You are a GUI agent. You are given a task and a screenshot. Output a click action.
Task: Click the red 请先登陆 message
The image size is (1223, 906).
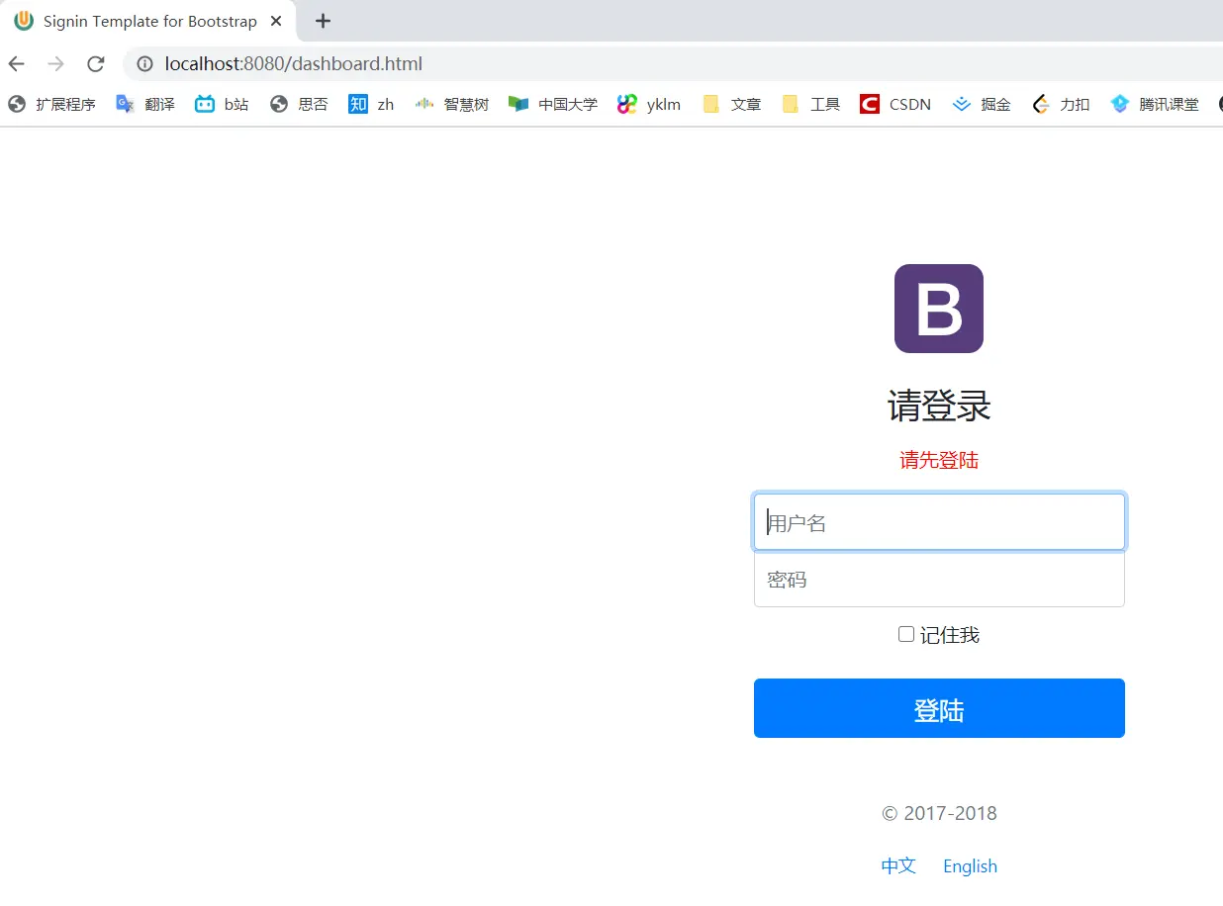pyautogui.click(x=939, y=460)
